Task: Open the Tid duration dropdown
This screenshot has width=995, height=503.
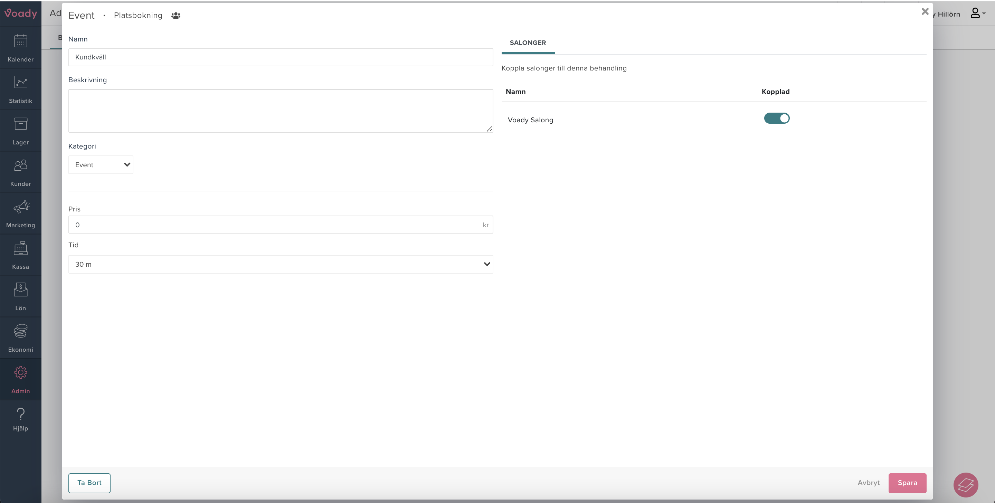Action: click(281, 264)
